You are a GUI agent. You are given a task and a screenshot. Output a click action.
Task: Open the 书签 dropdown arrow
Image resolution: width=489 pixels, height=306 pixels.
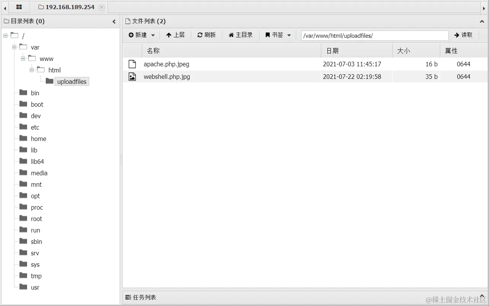tap(289, 35)
